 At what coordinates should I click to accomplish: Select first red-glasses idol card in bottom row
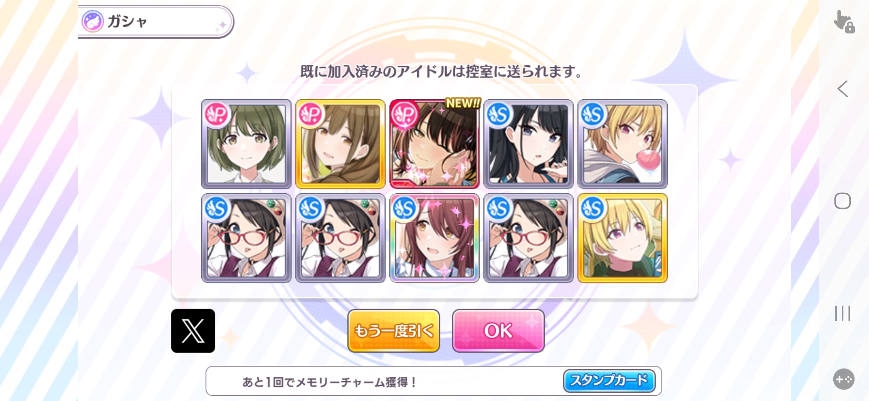point(246,238)
